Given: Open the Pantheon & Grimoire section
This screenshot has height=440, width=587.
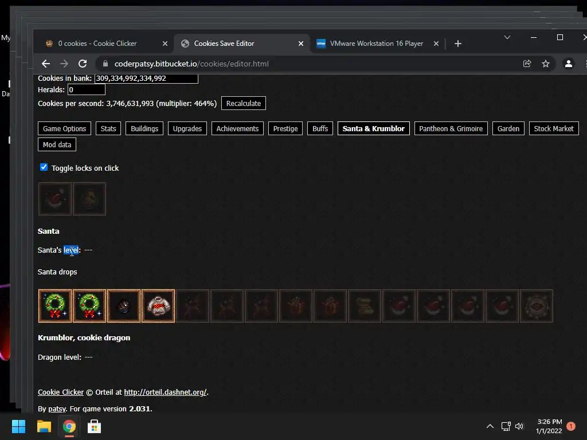Looking at the screenshot, I should (451, 128).
